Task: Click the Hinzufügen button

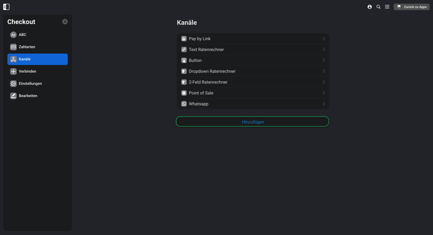Action: [252, 122]
